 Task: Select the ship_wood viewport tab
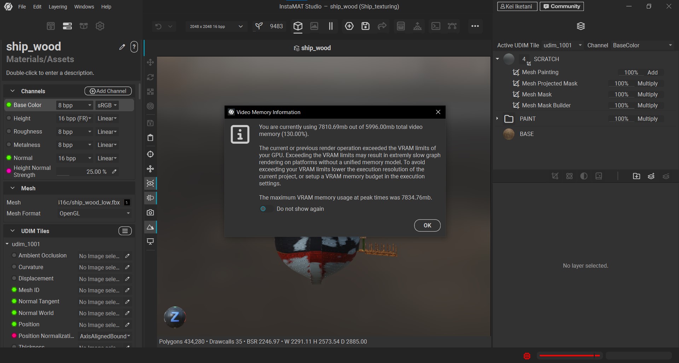pos(312,48)
